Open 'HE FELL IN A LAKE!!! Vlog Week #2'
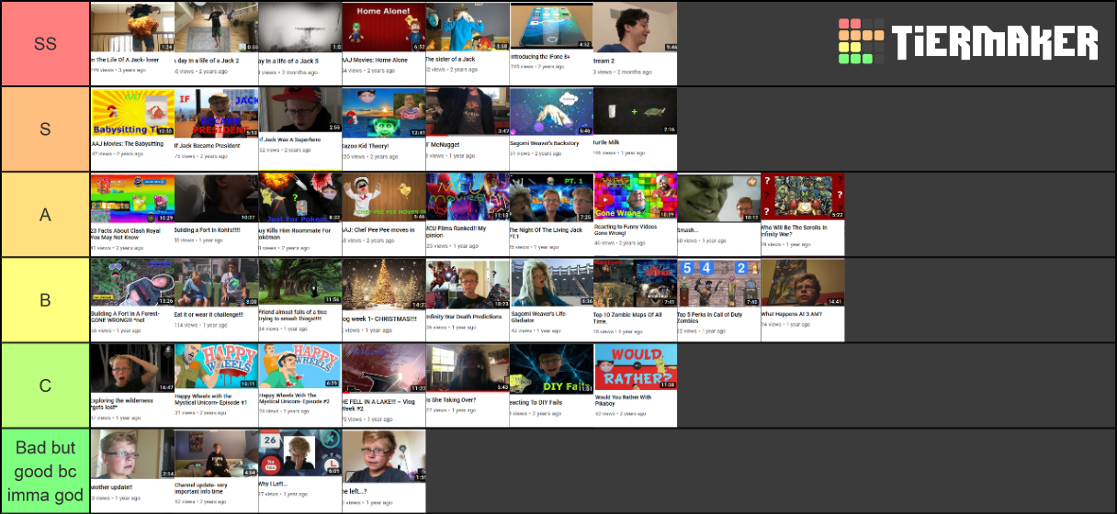The width and height of the screenshot is (1117, 514). click(x=384, y=385)
